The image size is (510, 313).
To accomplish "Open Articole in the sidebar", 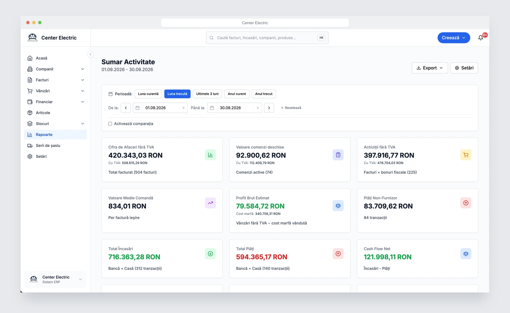I will tap(55, 113).
